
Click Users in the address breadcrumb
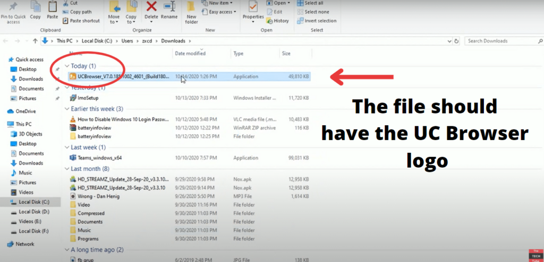tap(127, 41)
